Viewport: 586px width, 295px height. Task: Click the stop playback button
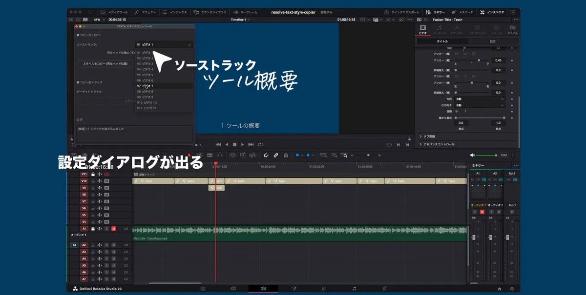tap(234, 144)
